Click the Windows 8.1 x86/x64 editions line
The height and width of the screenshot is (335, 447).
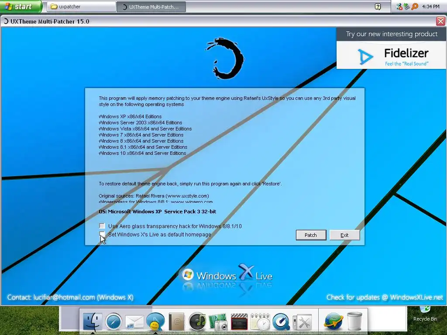[x=143, y=147]
